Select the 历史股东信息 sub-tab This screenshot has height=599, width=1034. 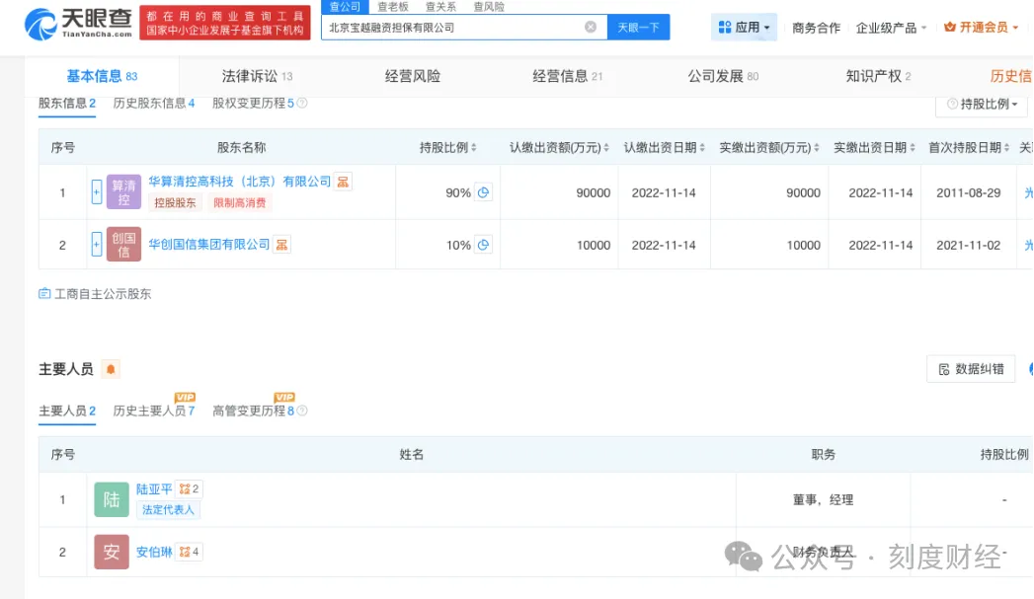coord(154,103)
